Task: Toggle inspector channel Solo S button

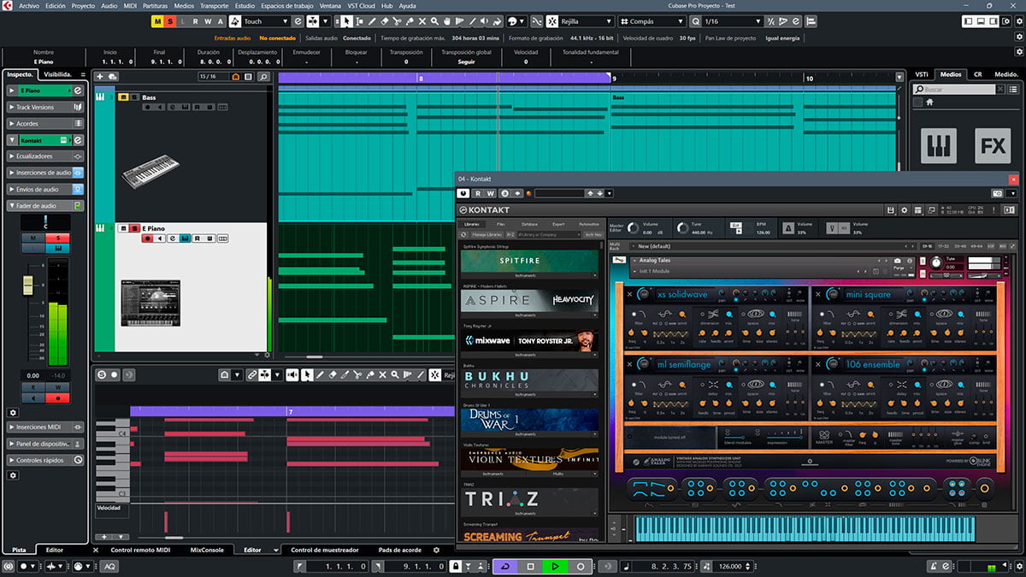Action: point(58,238)
